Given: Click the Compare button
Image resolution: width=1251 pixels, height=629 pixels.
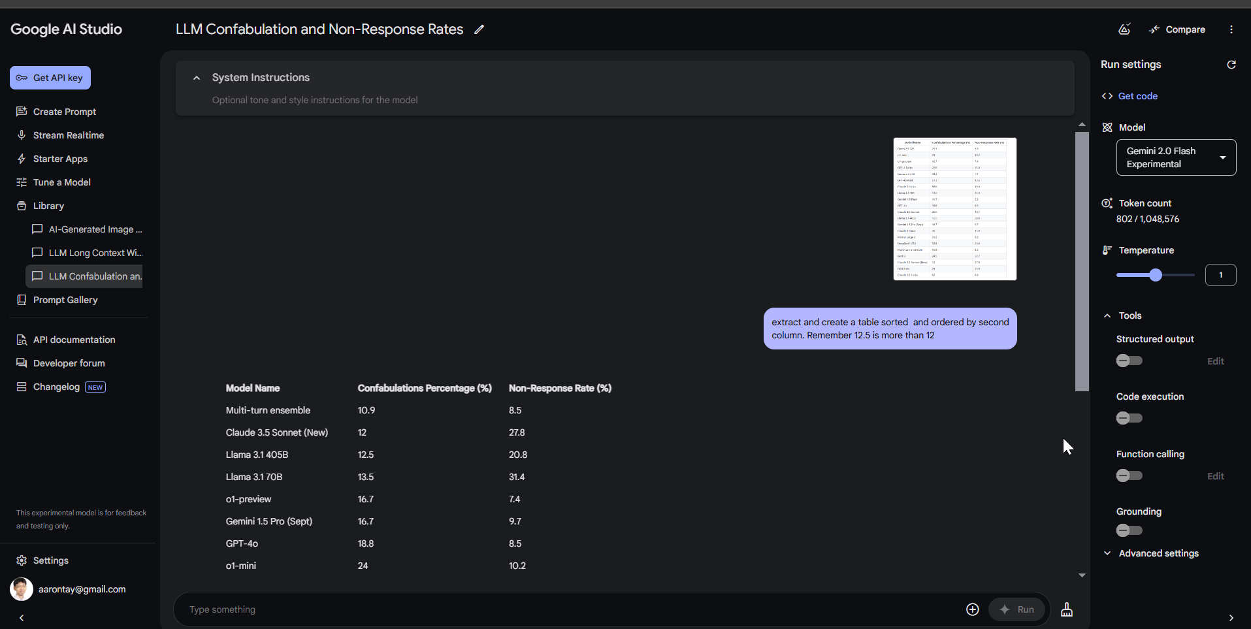Looking at the screenshot, I should pos(1177,29).
